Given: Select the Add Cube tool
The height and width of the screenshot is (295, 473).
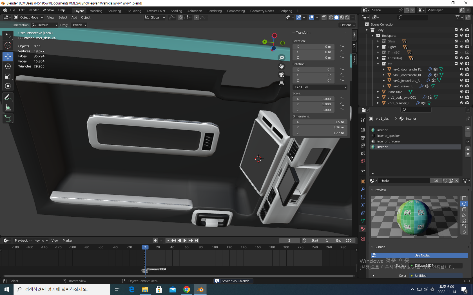Looking at the screenshot, I should pos(8,119).
